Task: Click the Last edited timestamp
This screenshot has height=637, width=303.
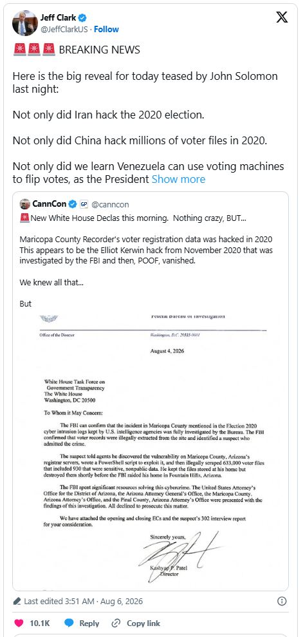Action: (83, 601)
